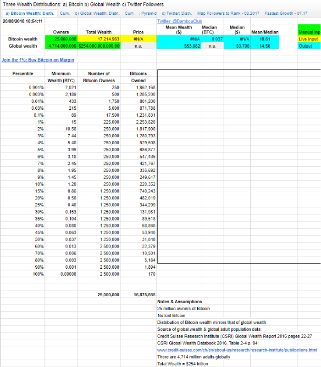Open 'Map Followers to Rank - 03.2017' tab

pos(228,13)
